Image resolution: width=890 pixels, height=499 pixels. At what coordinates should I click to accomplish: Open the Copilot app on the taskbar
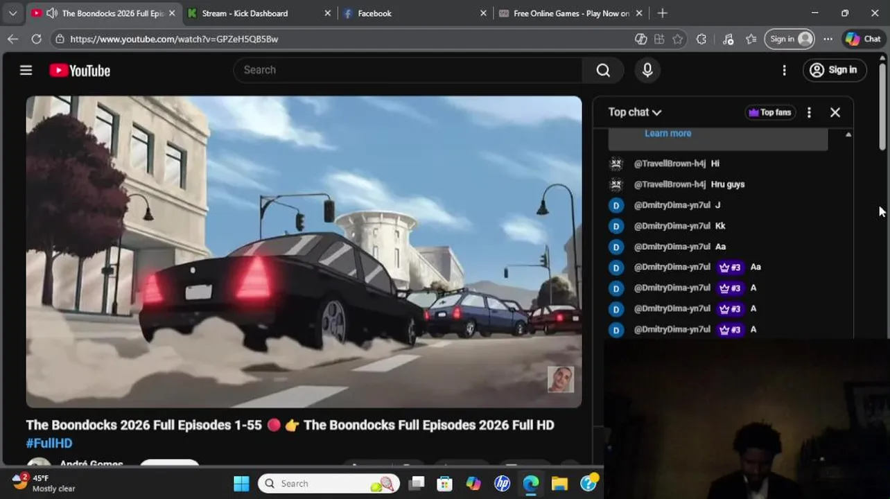[473, 484]
